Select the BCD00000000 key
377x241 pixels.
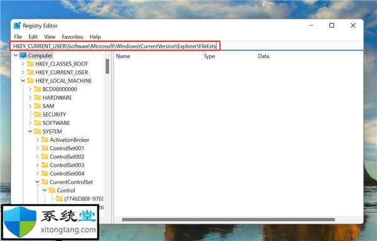(60, 89)
